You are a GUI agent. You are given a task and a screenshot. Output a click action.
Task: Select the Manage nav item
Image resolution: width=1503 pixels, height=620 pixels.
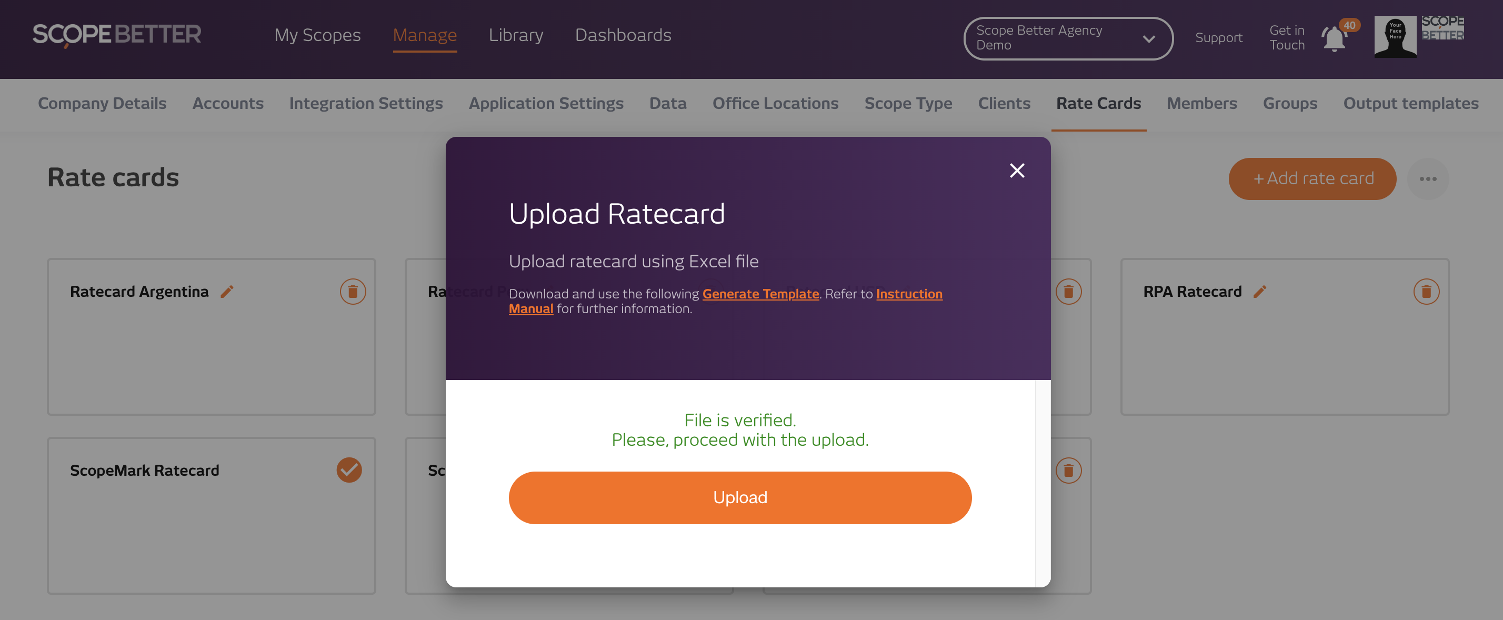[x=425, y=35]
